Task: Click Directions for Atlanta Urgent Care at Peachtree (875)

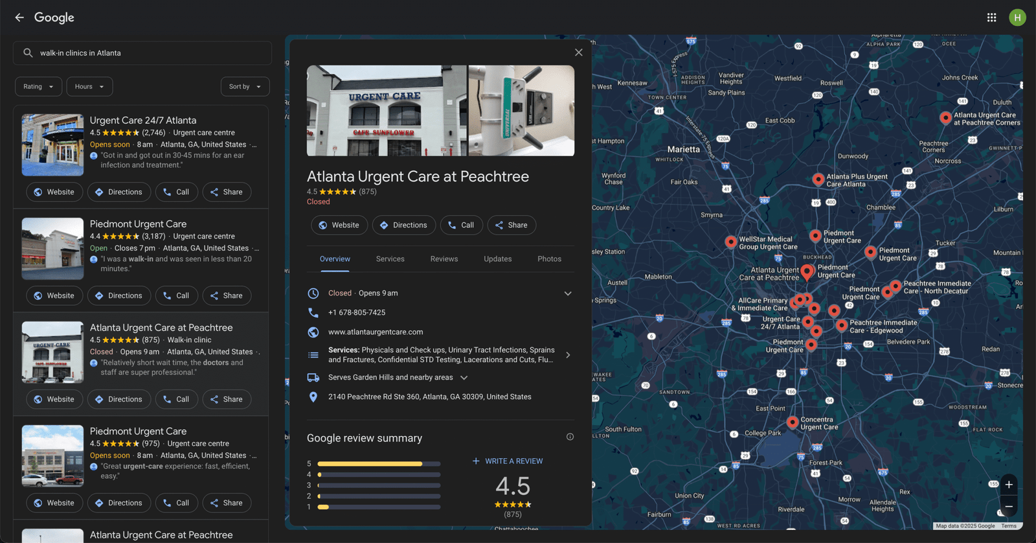Action: (119, 400)
